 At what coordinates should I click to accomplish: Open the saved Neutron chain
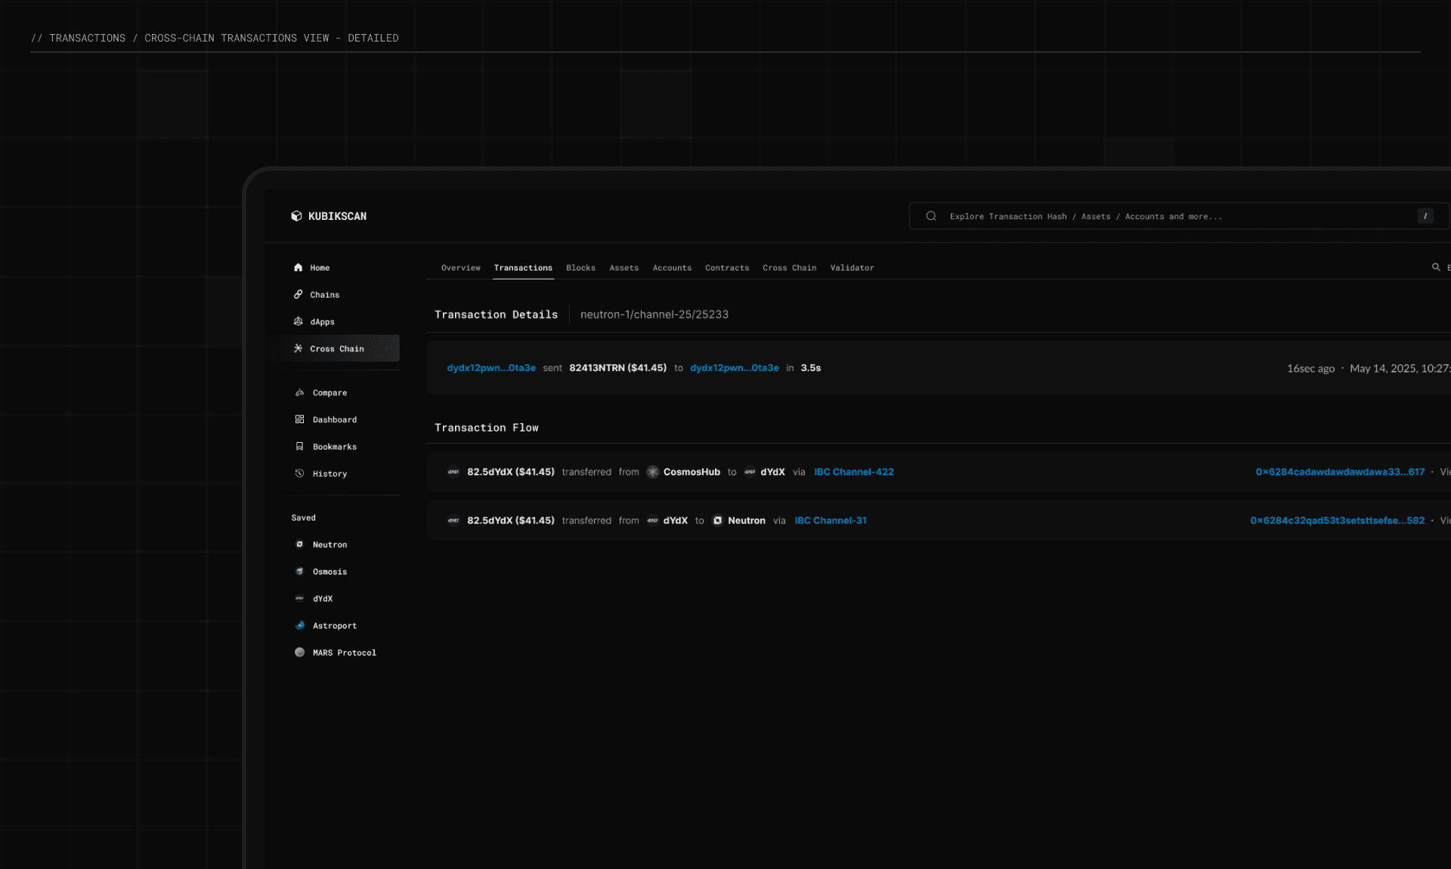[329, 545]
